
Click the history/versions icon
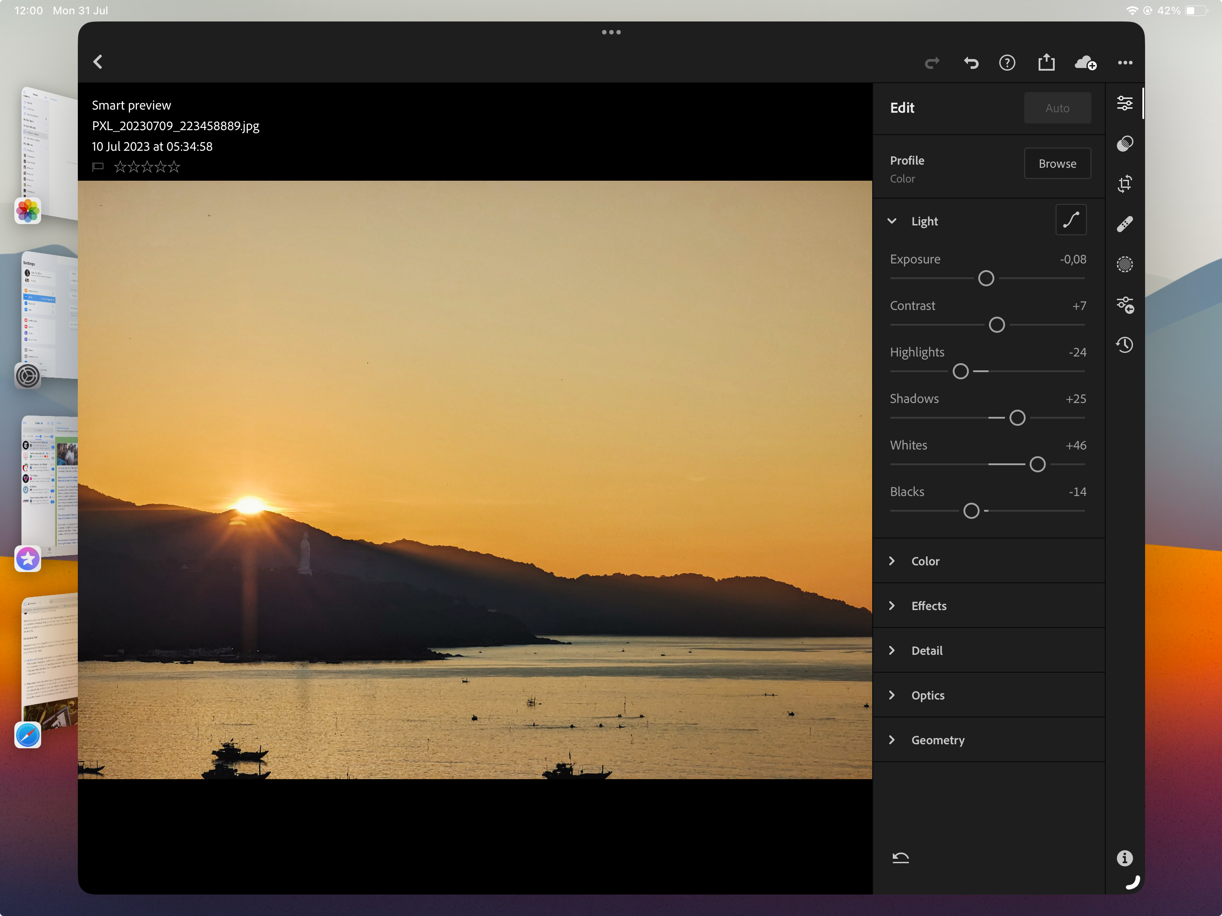point(1124,344)
